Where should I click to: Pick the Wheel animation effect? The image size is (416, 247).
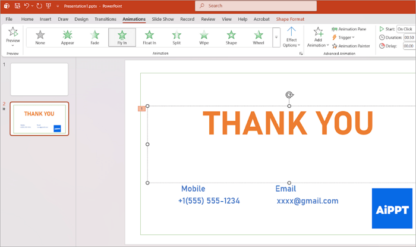[259, 37]
